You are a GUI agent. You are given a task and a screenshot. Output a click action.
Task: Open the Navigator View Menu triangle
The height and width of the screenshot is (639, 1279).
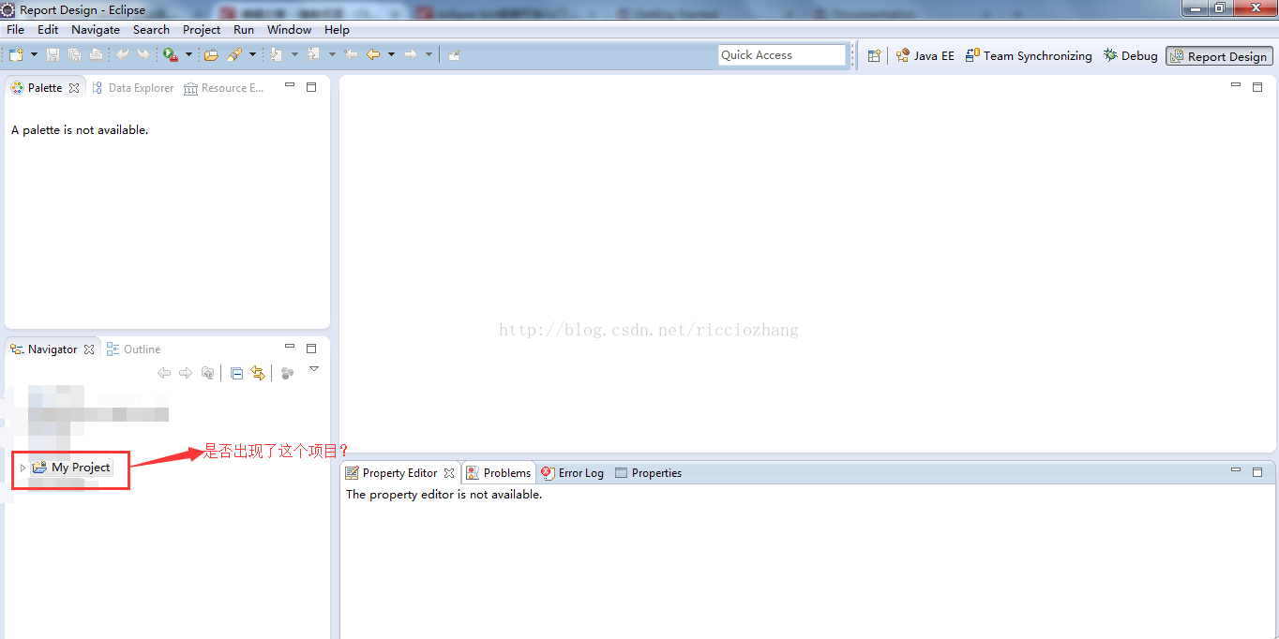coord(314,369)
